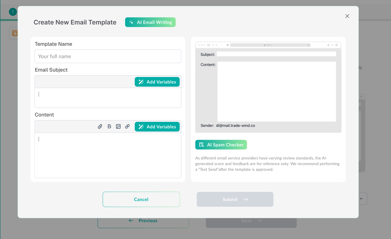Open the dropdown at the right edge
The height and width of the screenshot is (239, 391).
361,199
